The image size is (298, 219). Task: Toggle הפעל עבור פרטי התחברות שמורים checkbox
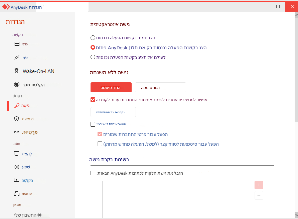(100, 134)
